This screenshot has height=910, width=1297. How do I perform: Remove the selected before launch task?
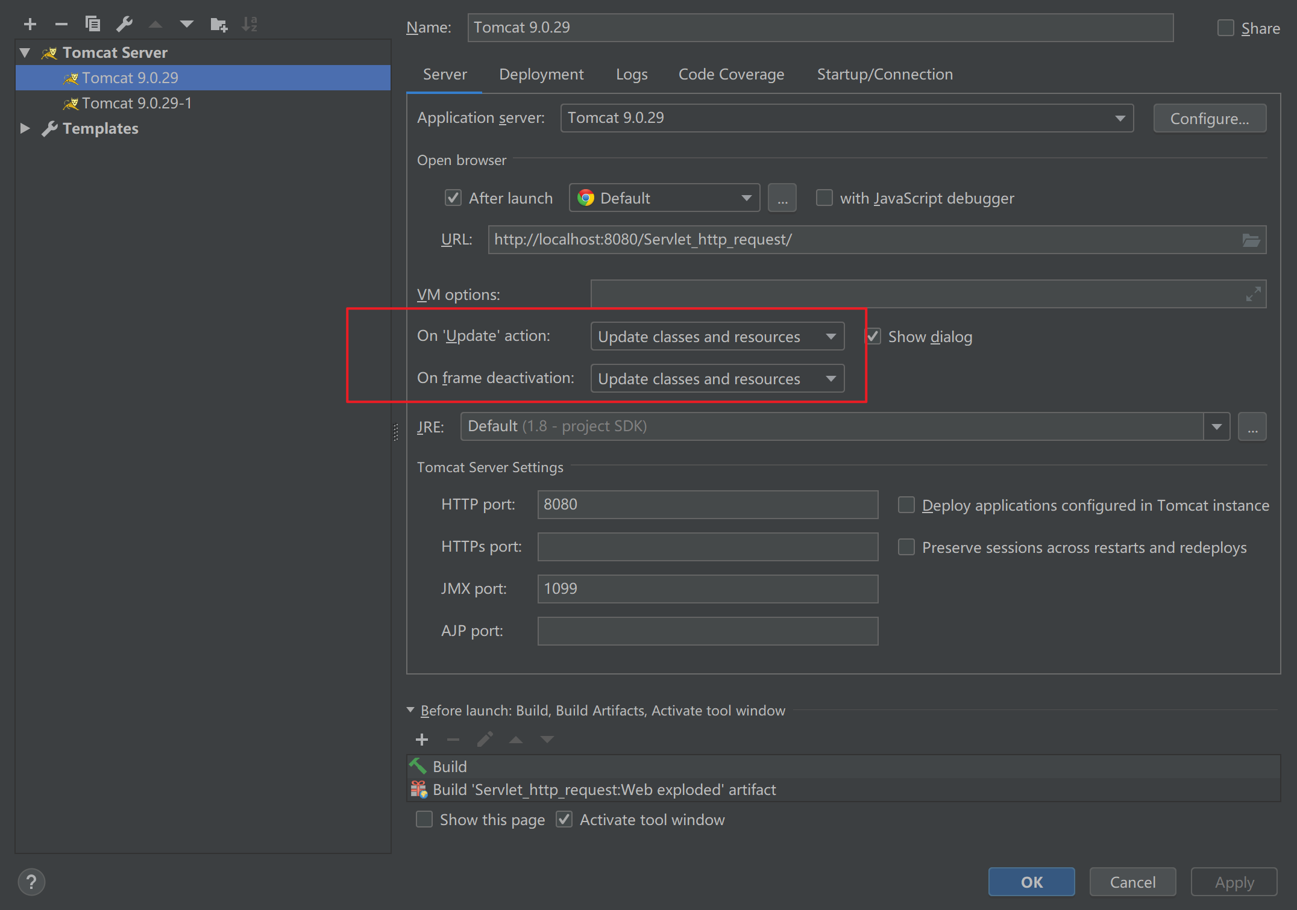[453, 740]
